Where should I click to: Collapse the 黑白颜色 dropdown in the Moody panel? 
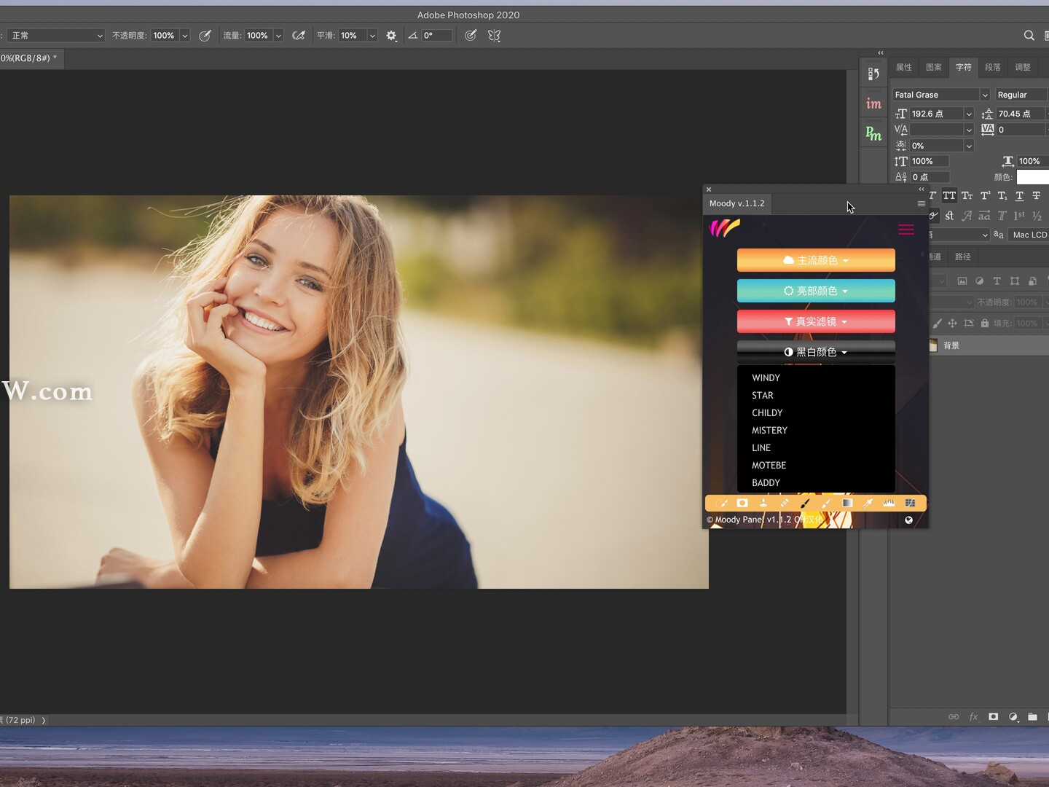(815, 352)
